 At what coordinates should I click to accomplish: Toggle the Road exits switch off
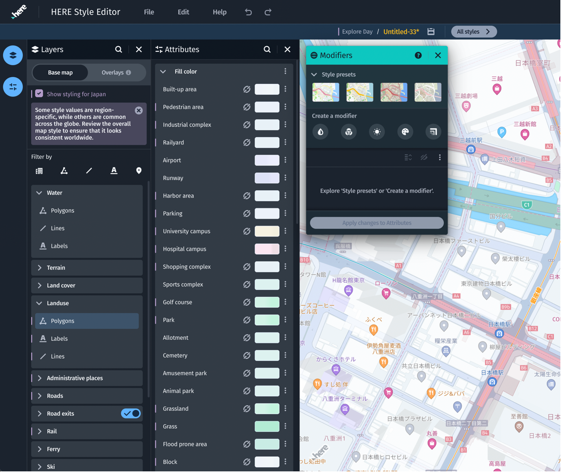131,413
